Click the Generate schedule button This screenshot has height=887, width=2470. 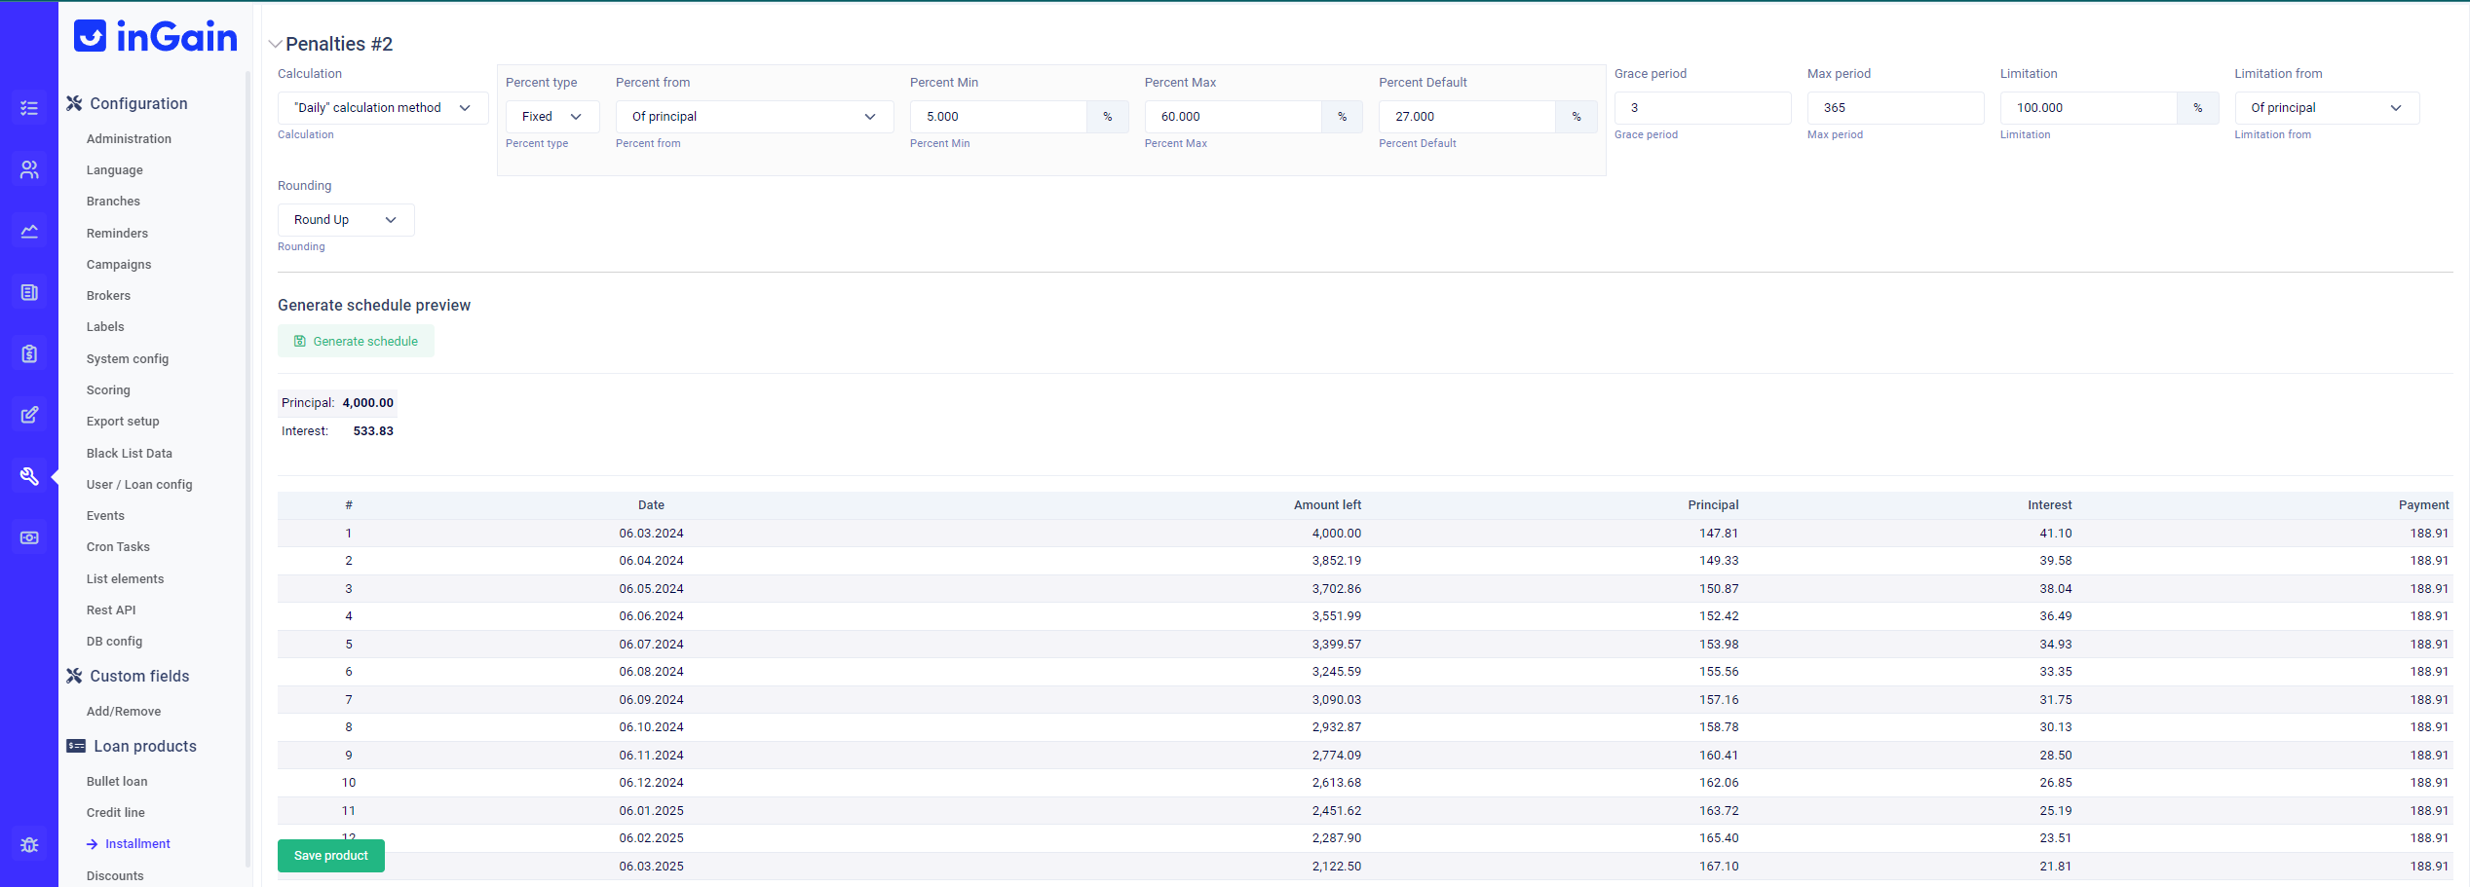point(356,341)
